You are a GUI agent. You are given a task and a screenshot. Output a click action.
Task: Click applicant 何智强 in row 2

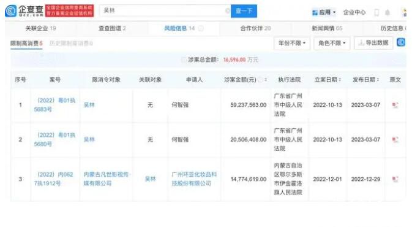click(x=180, y=139)
